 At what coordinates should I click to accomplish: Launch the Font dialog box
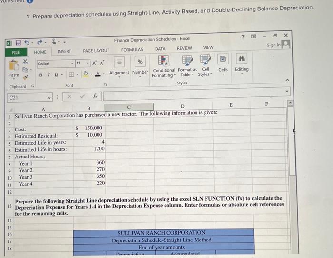tap(106, 85)
